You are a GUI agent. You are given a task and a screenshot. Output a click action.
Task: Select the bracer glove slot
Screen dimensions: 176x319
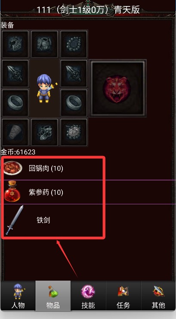click(x=15, y=132)
